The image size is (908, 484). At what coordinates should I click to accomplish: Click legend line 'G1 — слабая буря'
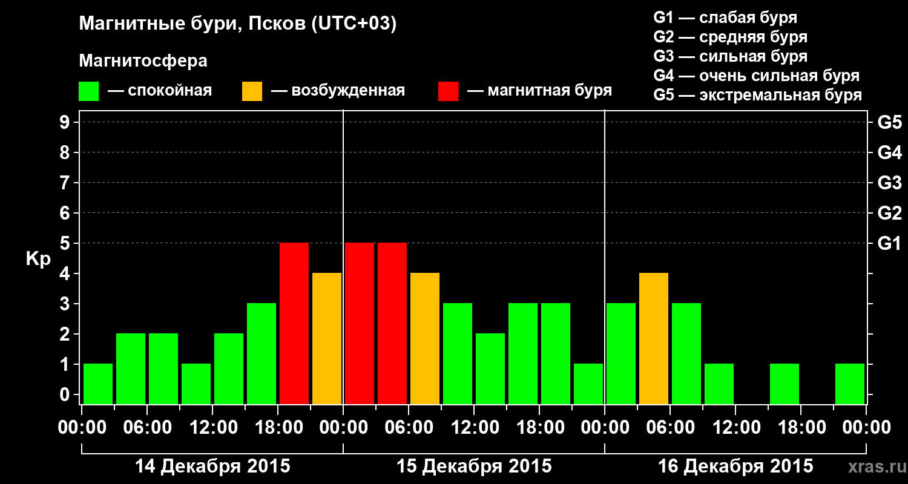pos(725,18)
